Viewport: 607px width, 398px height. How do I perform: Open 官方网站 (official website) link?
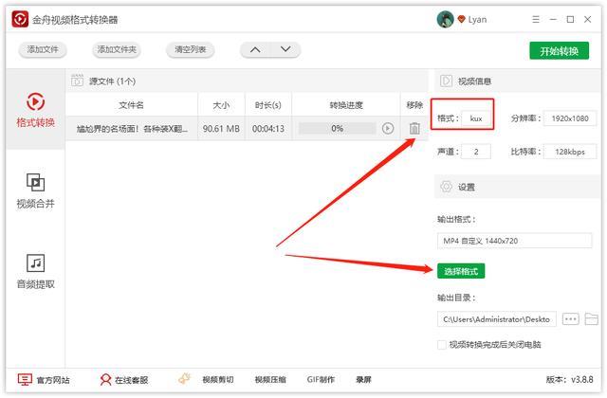coord(44,380)
